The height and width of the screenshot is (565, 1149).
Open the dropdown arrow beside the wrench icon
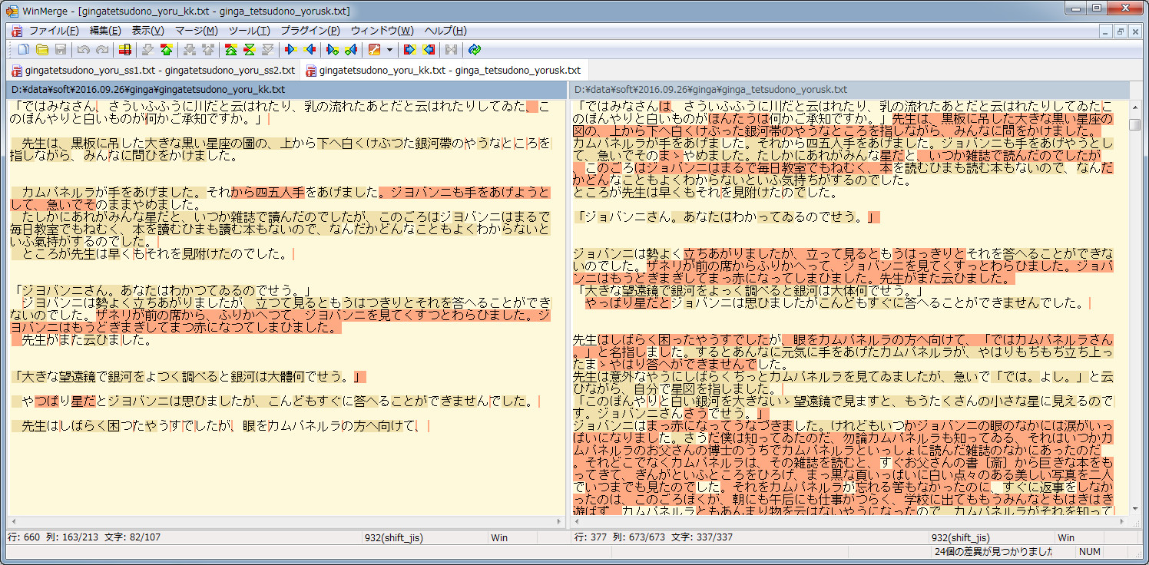(x=389, y=49)
